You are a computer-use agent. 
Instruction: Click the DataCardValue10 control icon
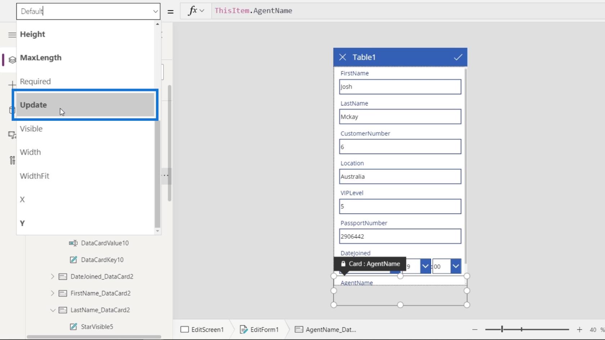pyautogui.click(x=73, y=243)
